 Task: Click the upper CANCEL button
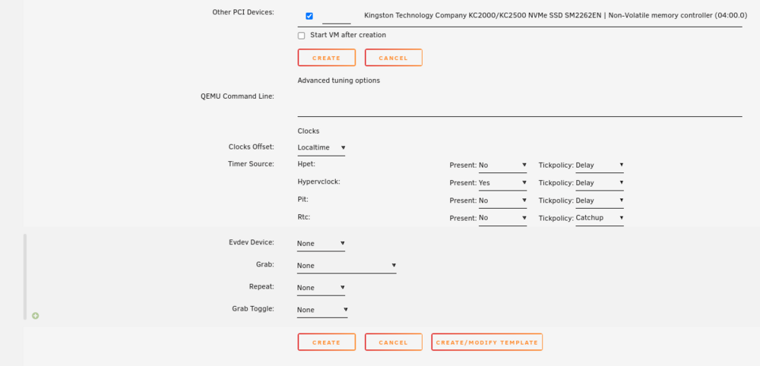click(x=393, y=58)
